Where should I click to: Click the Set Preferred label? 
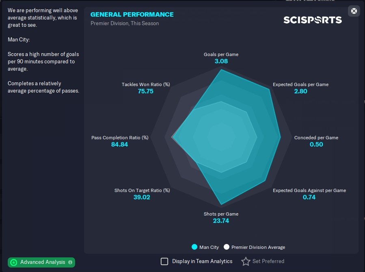coord(268,261)
